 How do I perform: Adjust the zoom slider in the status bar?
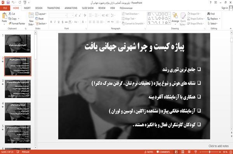210,152
